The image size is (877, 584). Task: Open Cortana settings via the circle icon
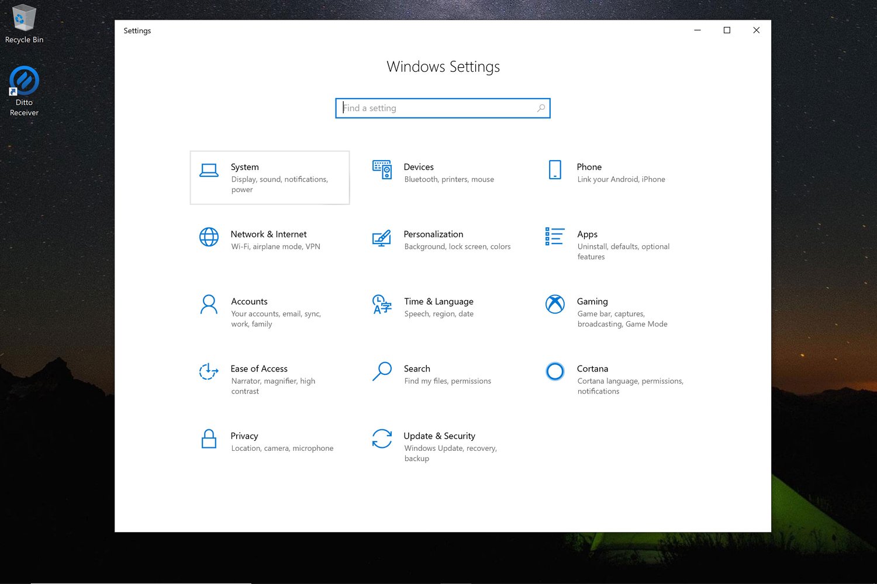[x=554, y=371]
